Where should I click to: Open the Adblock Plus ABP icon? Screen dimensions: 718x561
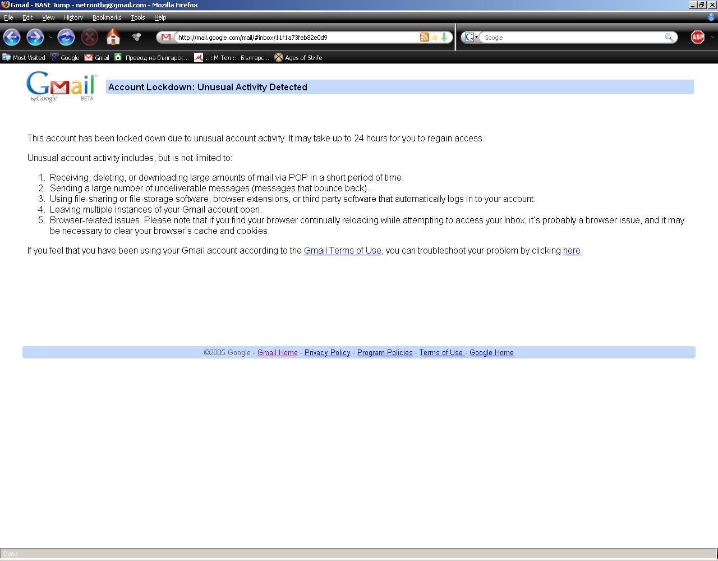coord(697,37)
